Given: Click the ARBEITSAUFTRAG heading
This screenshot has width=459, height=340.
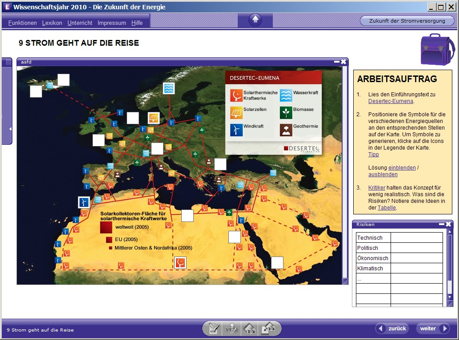Looking at the screenshot, I should [397, 79].
